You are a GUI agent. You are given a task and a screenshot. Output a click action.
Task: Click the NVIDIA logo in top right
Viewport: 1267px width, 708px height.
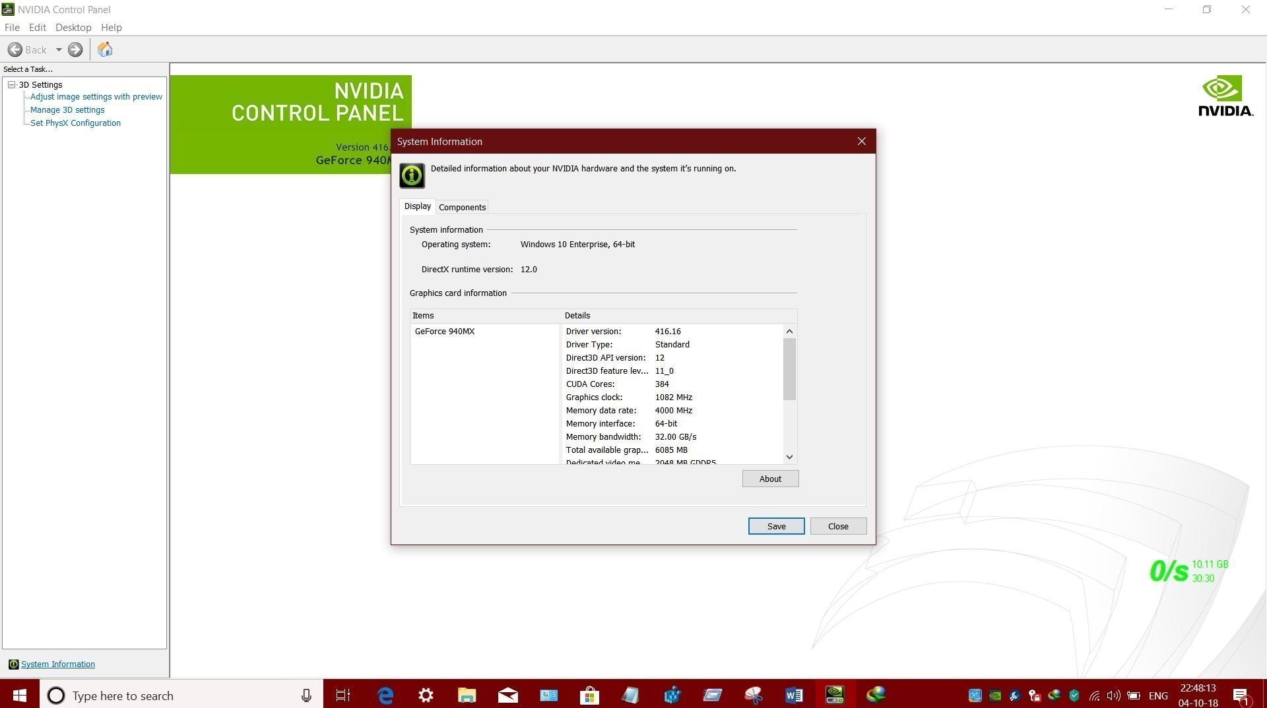1225,96
